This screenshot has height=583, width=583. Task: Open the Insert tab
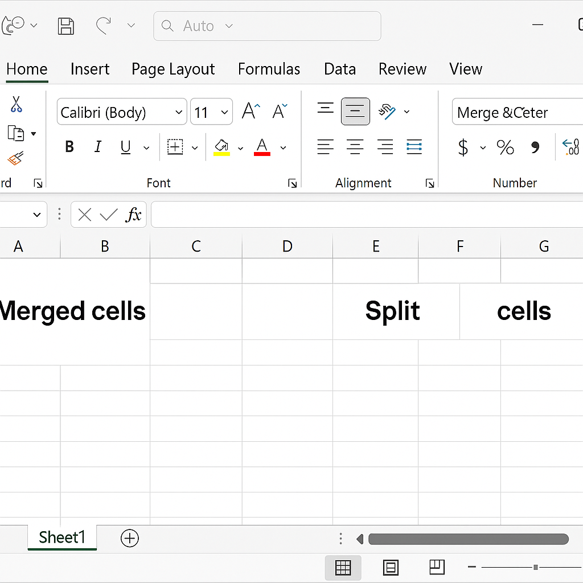[89, 69]
